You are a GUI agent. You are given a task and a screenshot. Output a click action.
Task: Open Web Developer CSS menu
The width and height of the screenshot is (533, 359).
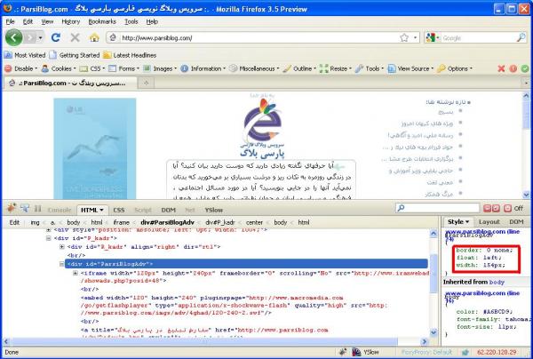click(92, 68)
